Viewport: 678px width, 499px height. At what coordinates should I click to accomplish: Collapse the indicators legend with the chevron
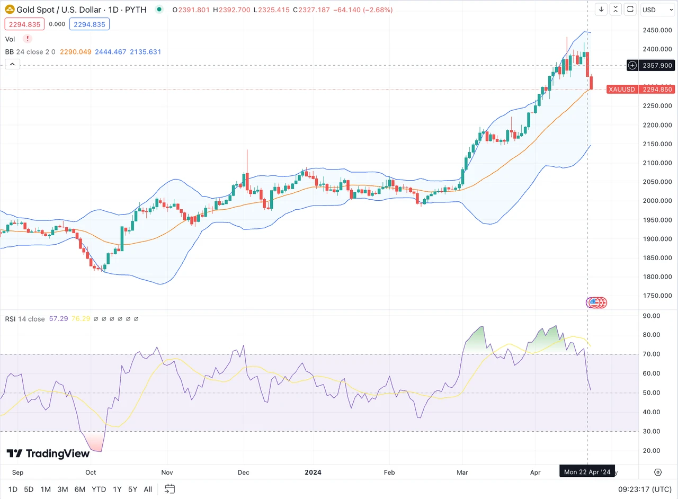click(12, 64)
